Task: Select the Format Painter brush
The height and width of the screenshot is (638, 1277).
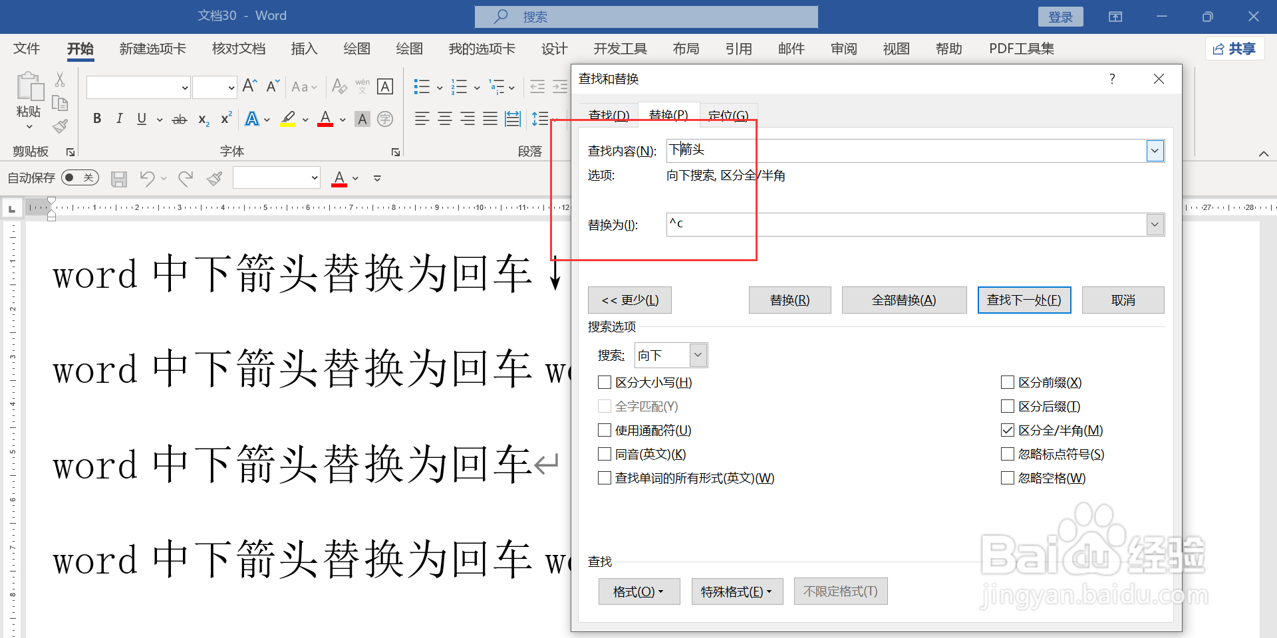Action: click(60, 126)
